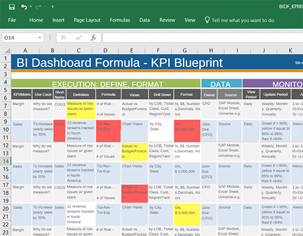Click the 'Source' column heading cell

tap(230, 94)
